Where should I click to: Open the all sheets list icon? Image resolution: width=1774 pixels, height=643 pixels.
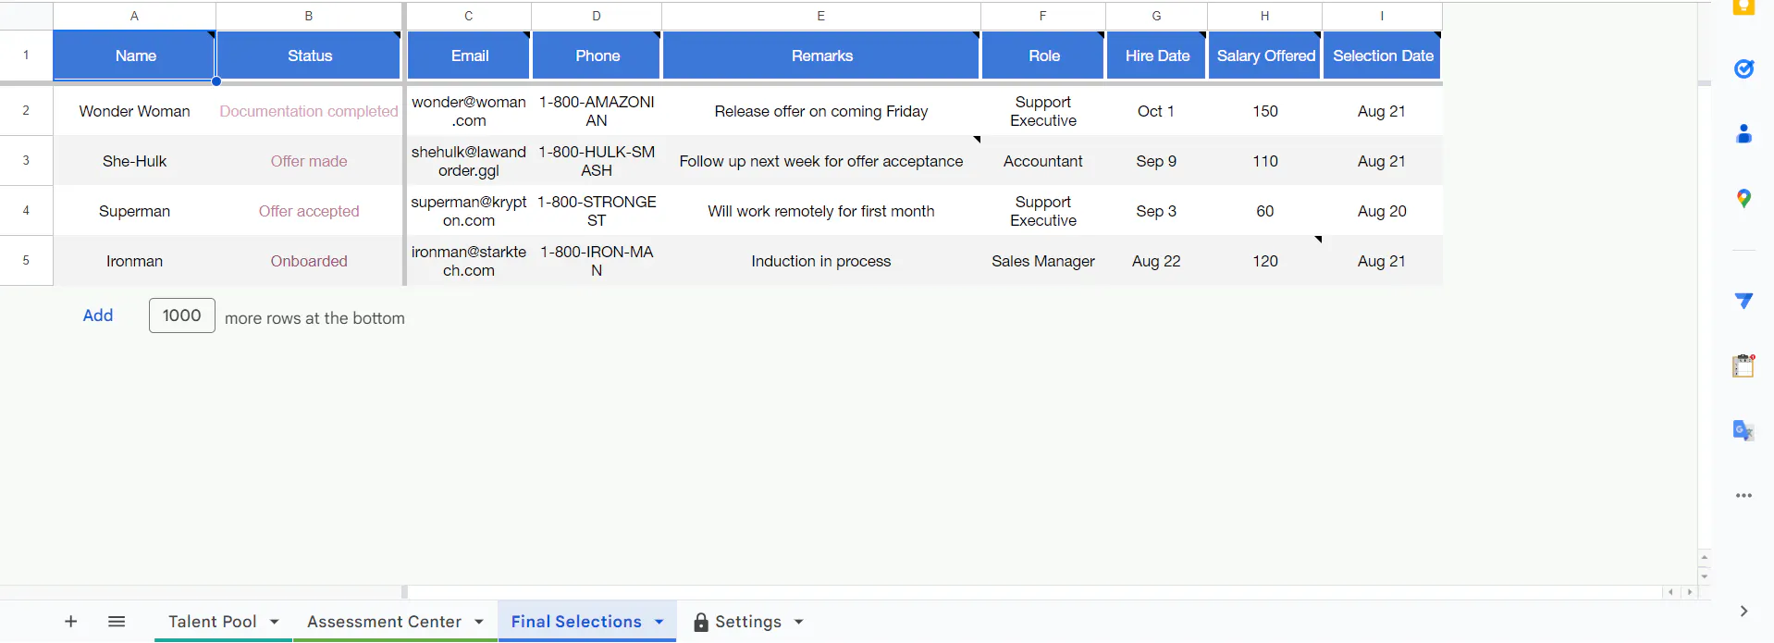pyautogui.click(x=117, y=622)
